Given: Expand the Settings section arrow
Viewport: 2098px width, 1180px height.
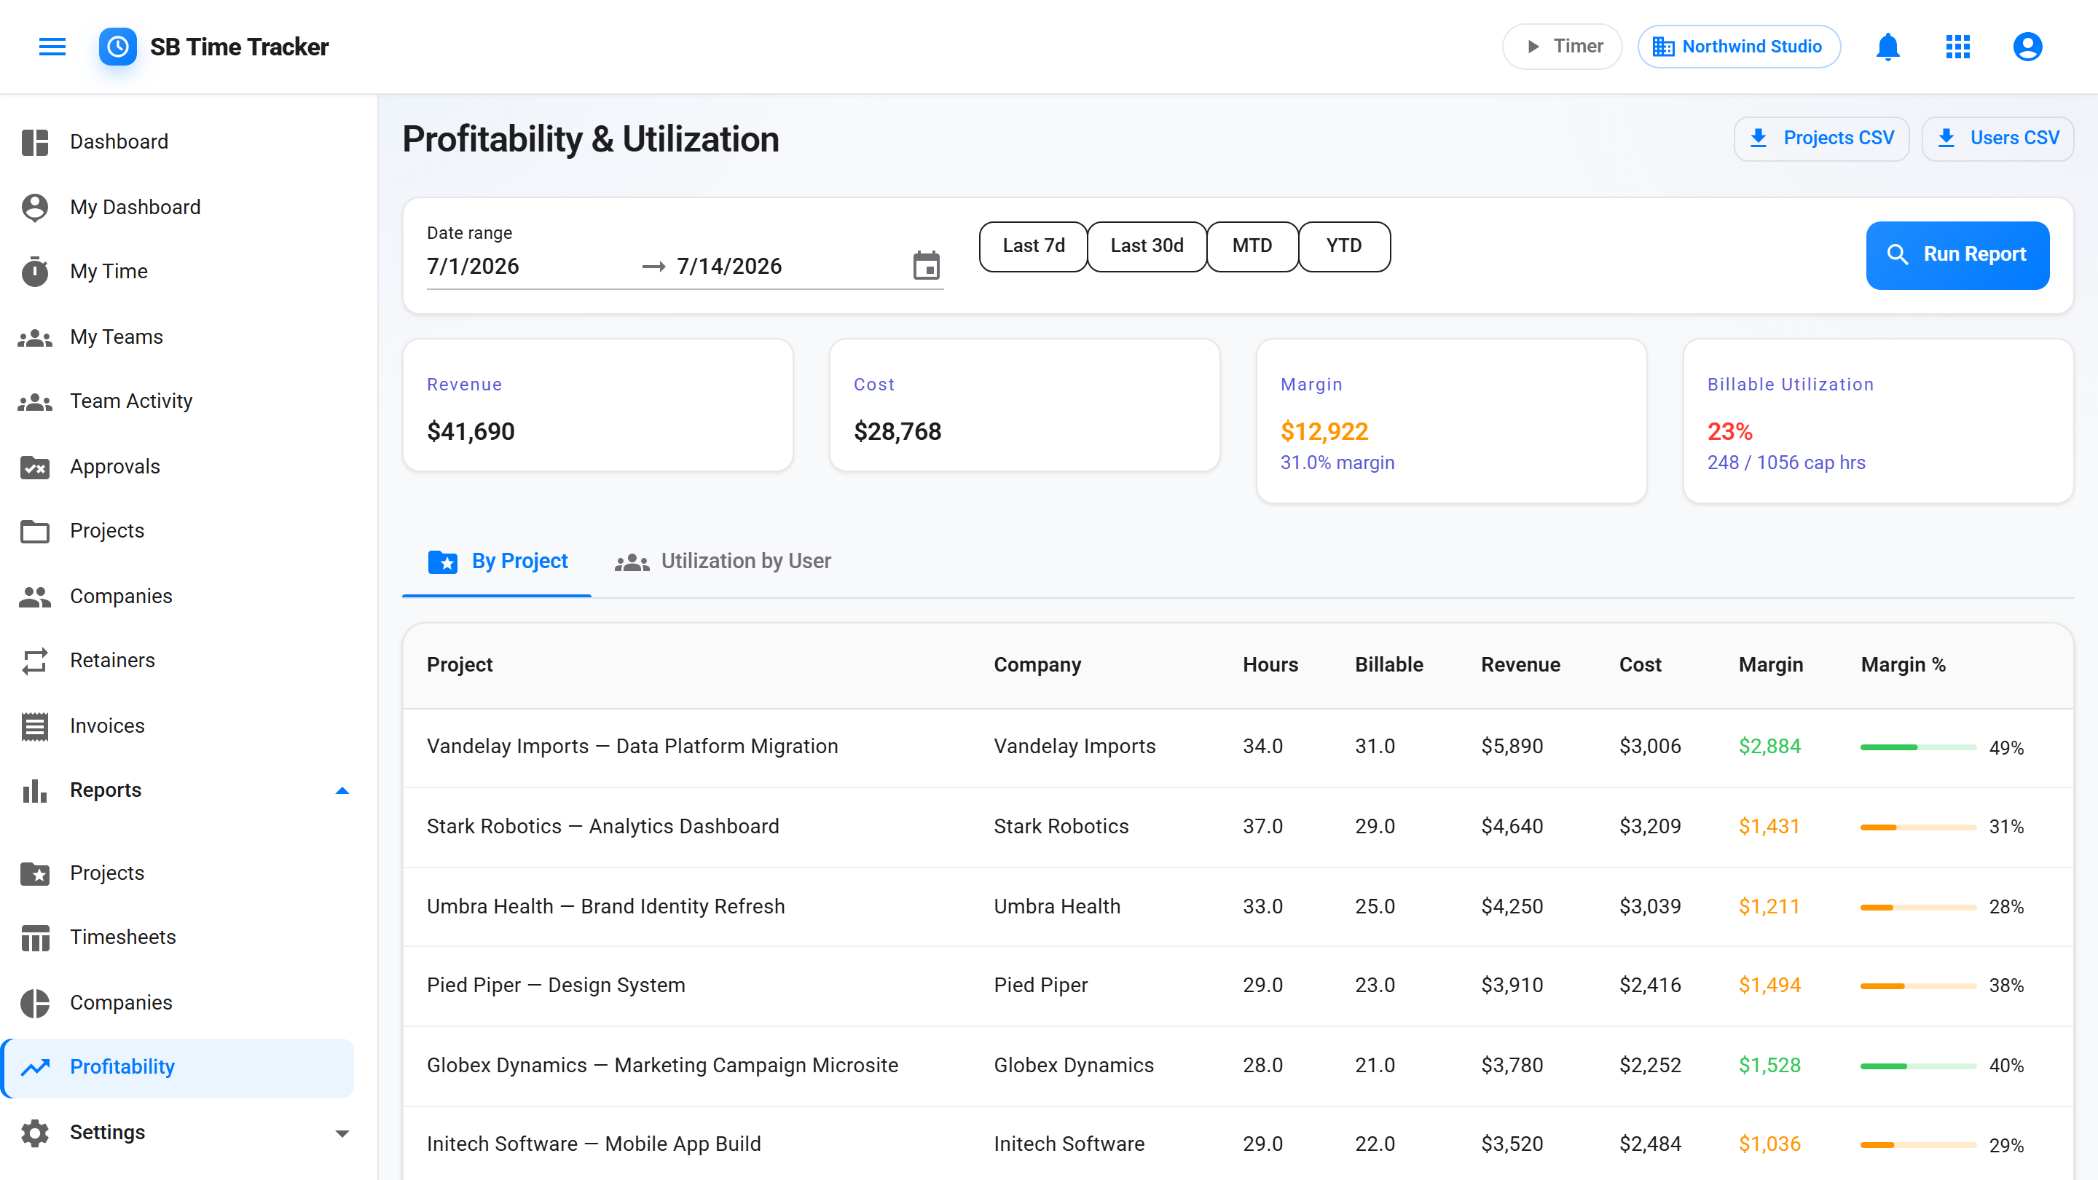Looking at the screenshot, I should 342,1133.
